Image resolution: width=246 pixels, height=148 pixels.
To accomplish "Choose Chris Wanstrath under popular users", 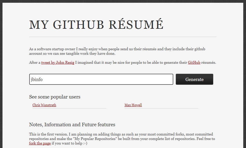I will [x=44, y=105].
